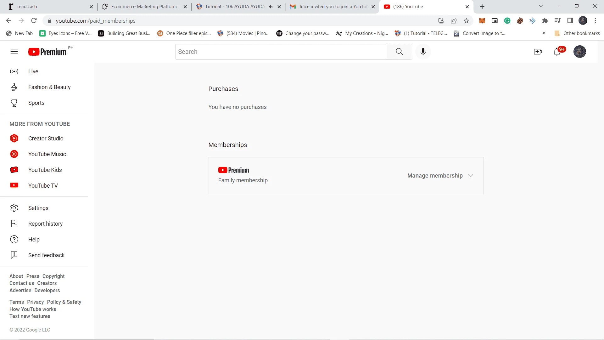This screenshot has width=604, height=340.
Task: Click the address bar URL
Action: tap(96, 21)
